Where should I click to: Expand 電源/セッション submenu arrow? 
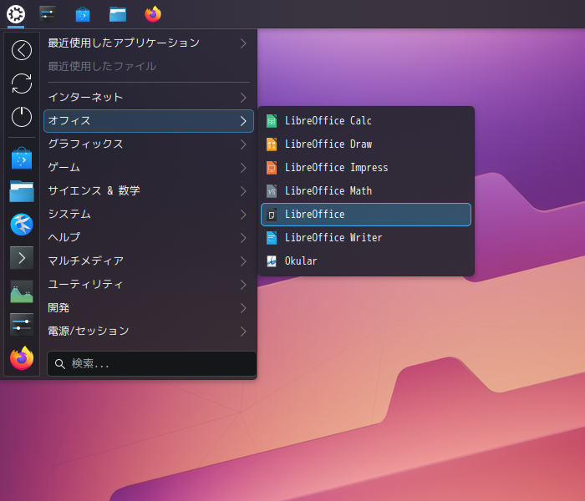click(x=243, y=331)
